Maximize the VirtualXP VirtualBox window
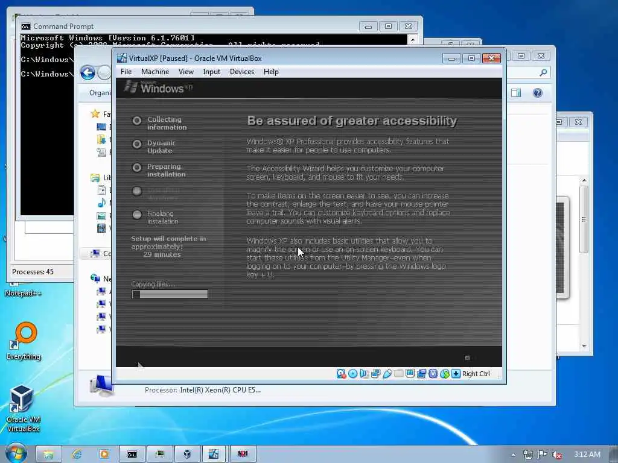 pos(471,58)
